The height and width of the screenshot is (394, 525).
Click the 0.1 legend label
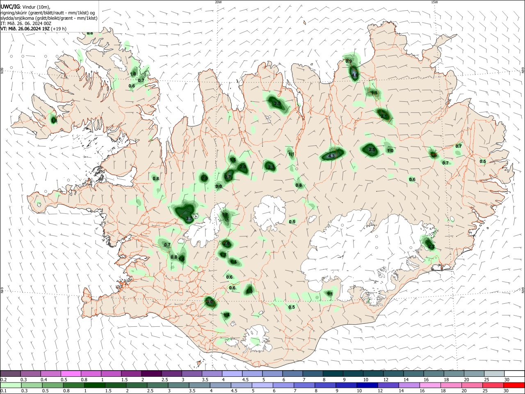pos(4,391)
